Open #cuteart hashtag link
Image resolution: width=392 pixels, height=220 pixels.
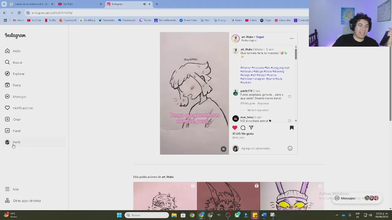point(246,82)
